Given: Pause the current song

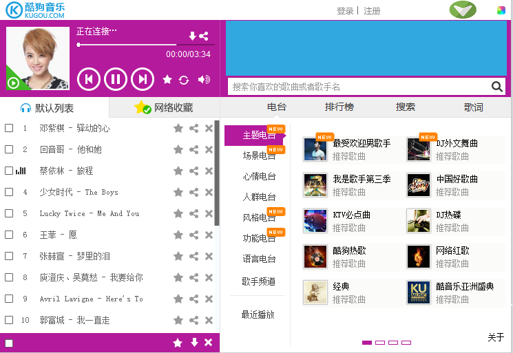Looking at the screenshot, I should [x=116, y=79].
